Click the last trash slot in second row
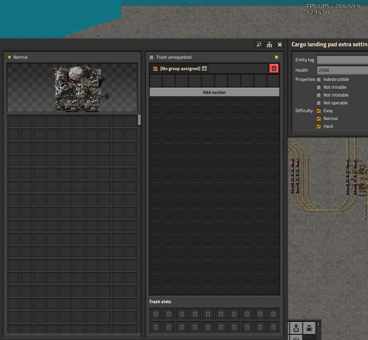The width and height of the screenshot is (368, 340). (273, 327)
